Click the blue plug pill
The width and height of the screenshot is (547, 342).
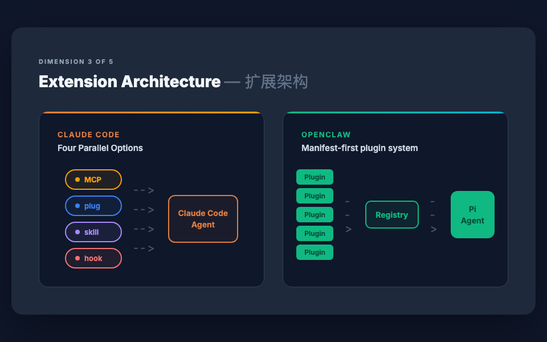coord(93,206)
